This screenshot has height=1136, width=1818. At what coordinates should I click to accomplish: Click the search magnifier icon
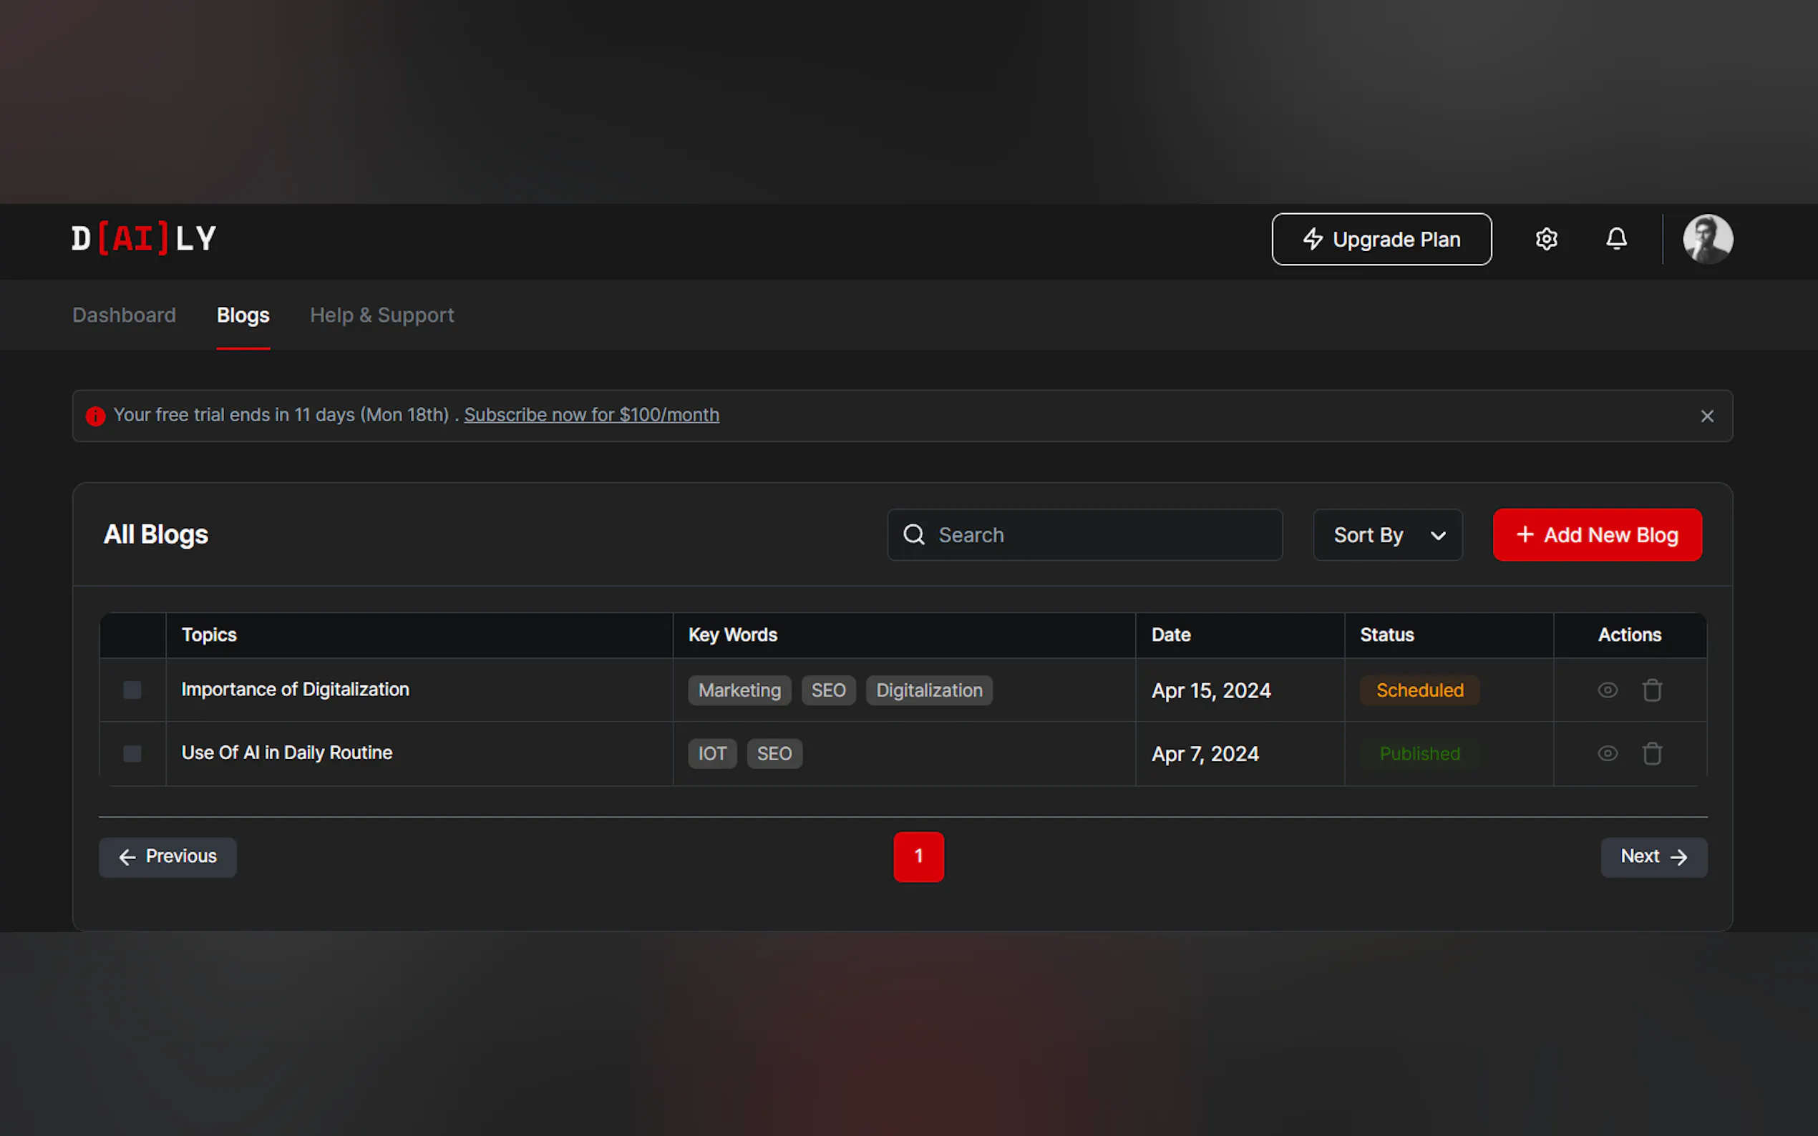(913, 534)
